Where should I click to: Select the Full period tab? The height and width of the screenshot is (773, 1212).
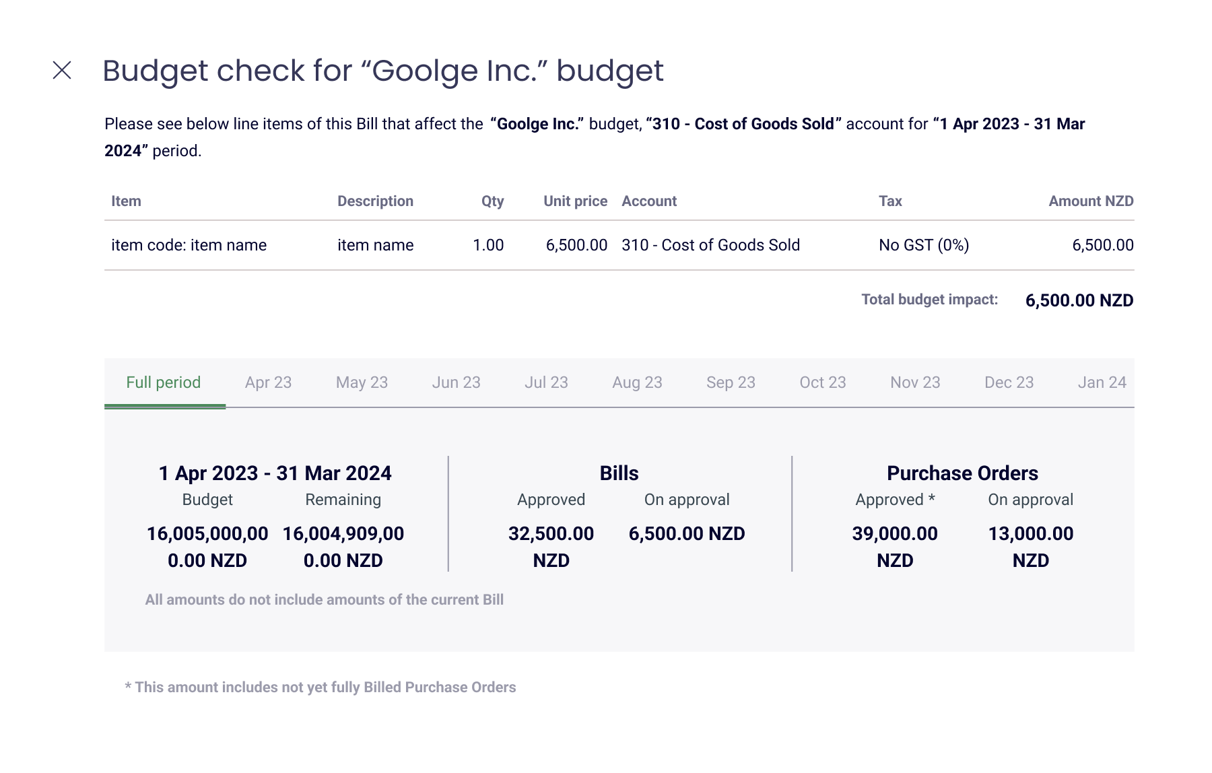(x=164, y=382)
